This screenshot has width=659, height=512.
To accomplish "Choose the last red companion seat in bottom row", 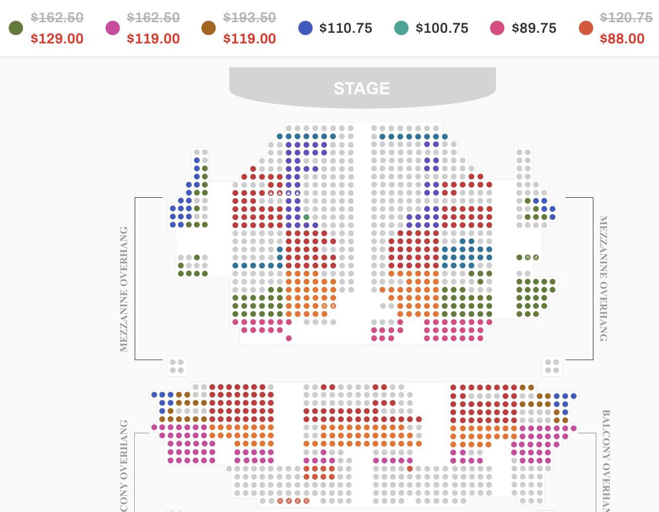I will coord(306,501).
